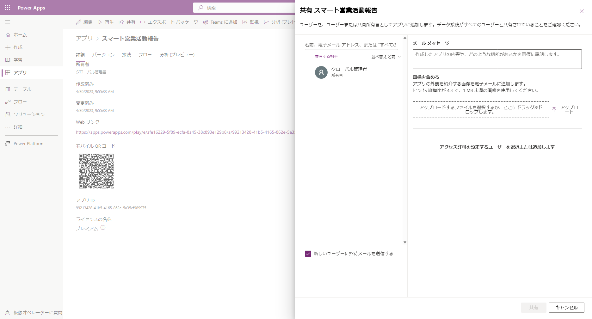592x319 pixels.
Task: Click the 共有 share toolbar command
Action: (x=127, y=22)
